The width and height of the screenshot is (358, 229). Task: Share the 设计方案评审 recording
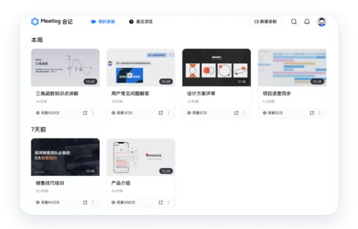[x=236, y=113]
